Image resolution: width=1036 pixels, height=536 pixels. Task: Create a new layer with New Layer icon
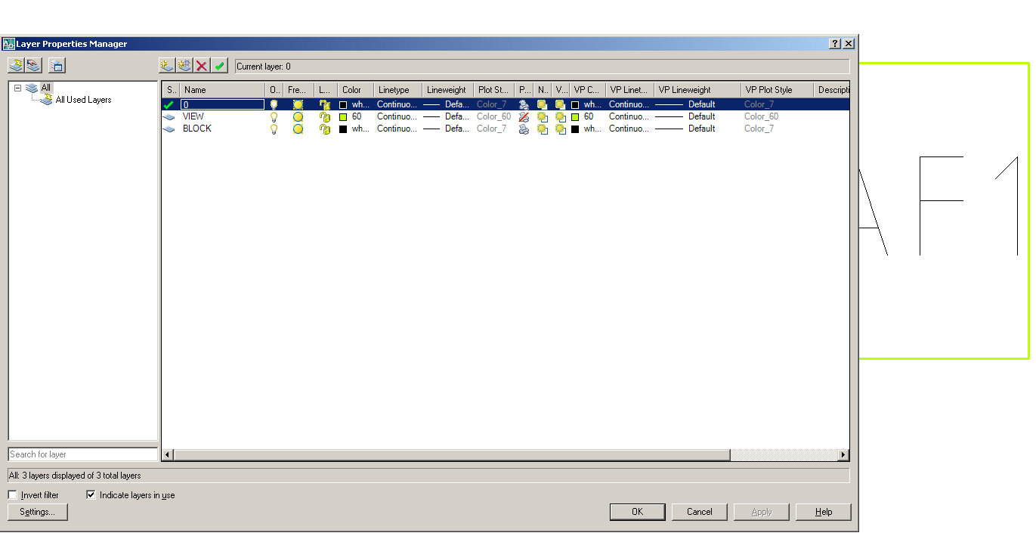pos(167,66)
